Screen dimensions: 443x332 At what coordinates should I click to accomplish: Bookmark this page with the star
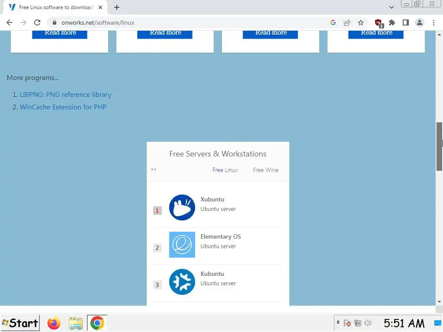[361, 22]
